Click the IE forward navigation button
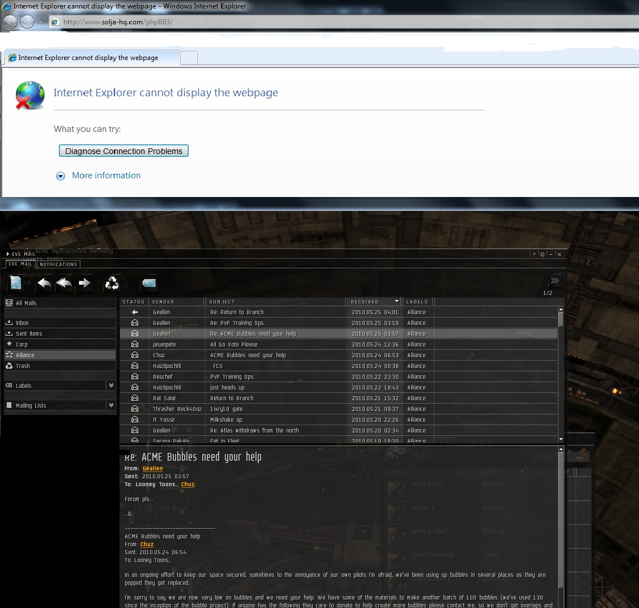Image resolution: width=639 pixels, height=608 pixels. tap(27, 22)
